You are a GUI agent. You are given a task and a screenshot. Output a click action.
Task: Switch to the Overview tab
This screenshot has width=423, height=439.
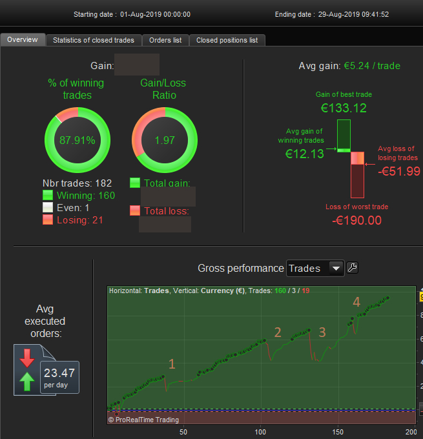pyautogui.click(x=23, y=40)
